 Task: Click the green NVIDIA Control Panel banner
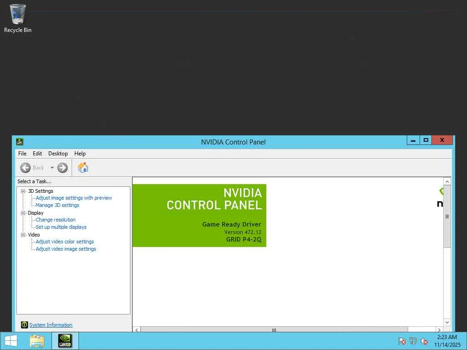(x=199, y=216)
